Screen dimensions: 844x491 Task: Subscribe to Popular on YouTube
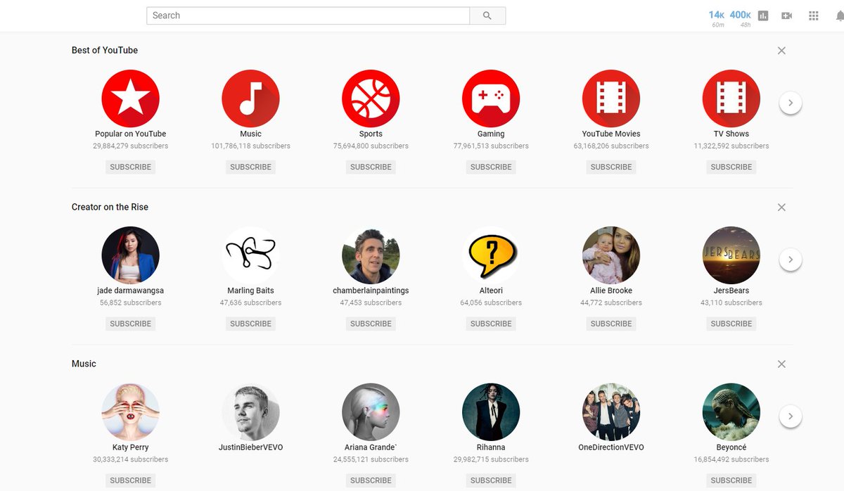(x=130, y=167)
